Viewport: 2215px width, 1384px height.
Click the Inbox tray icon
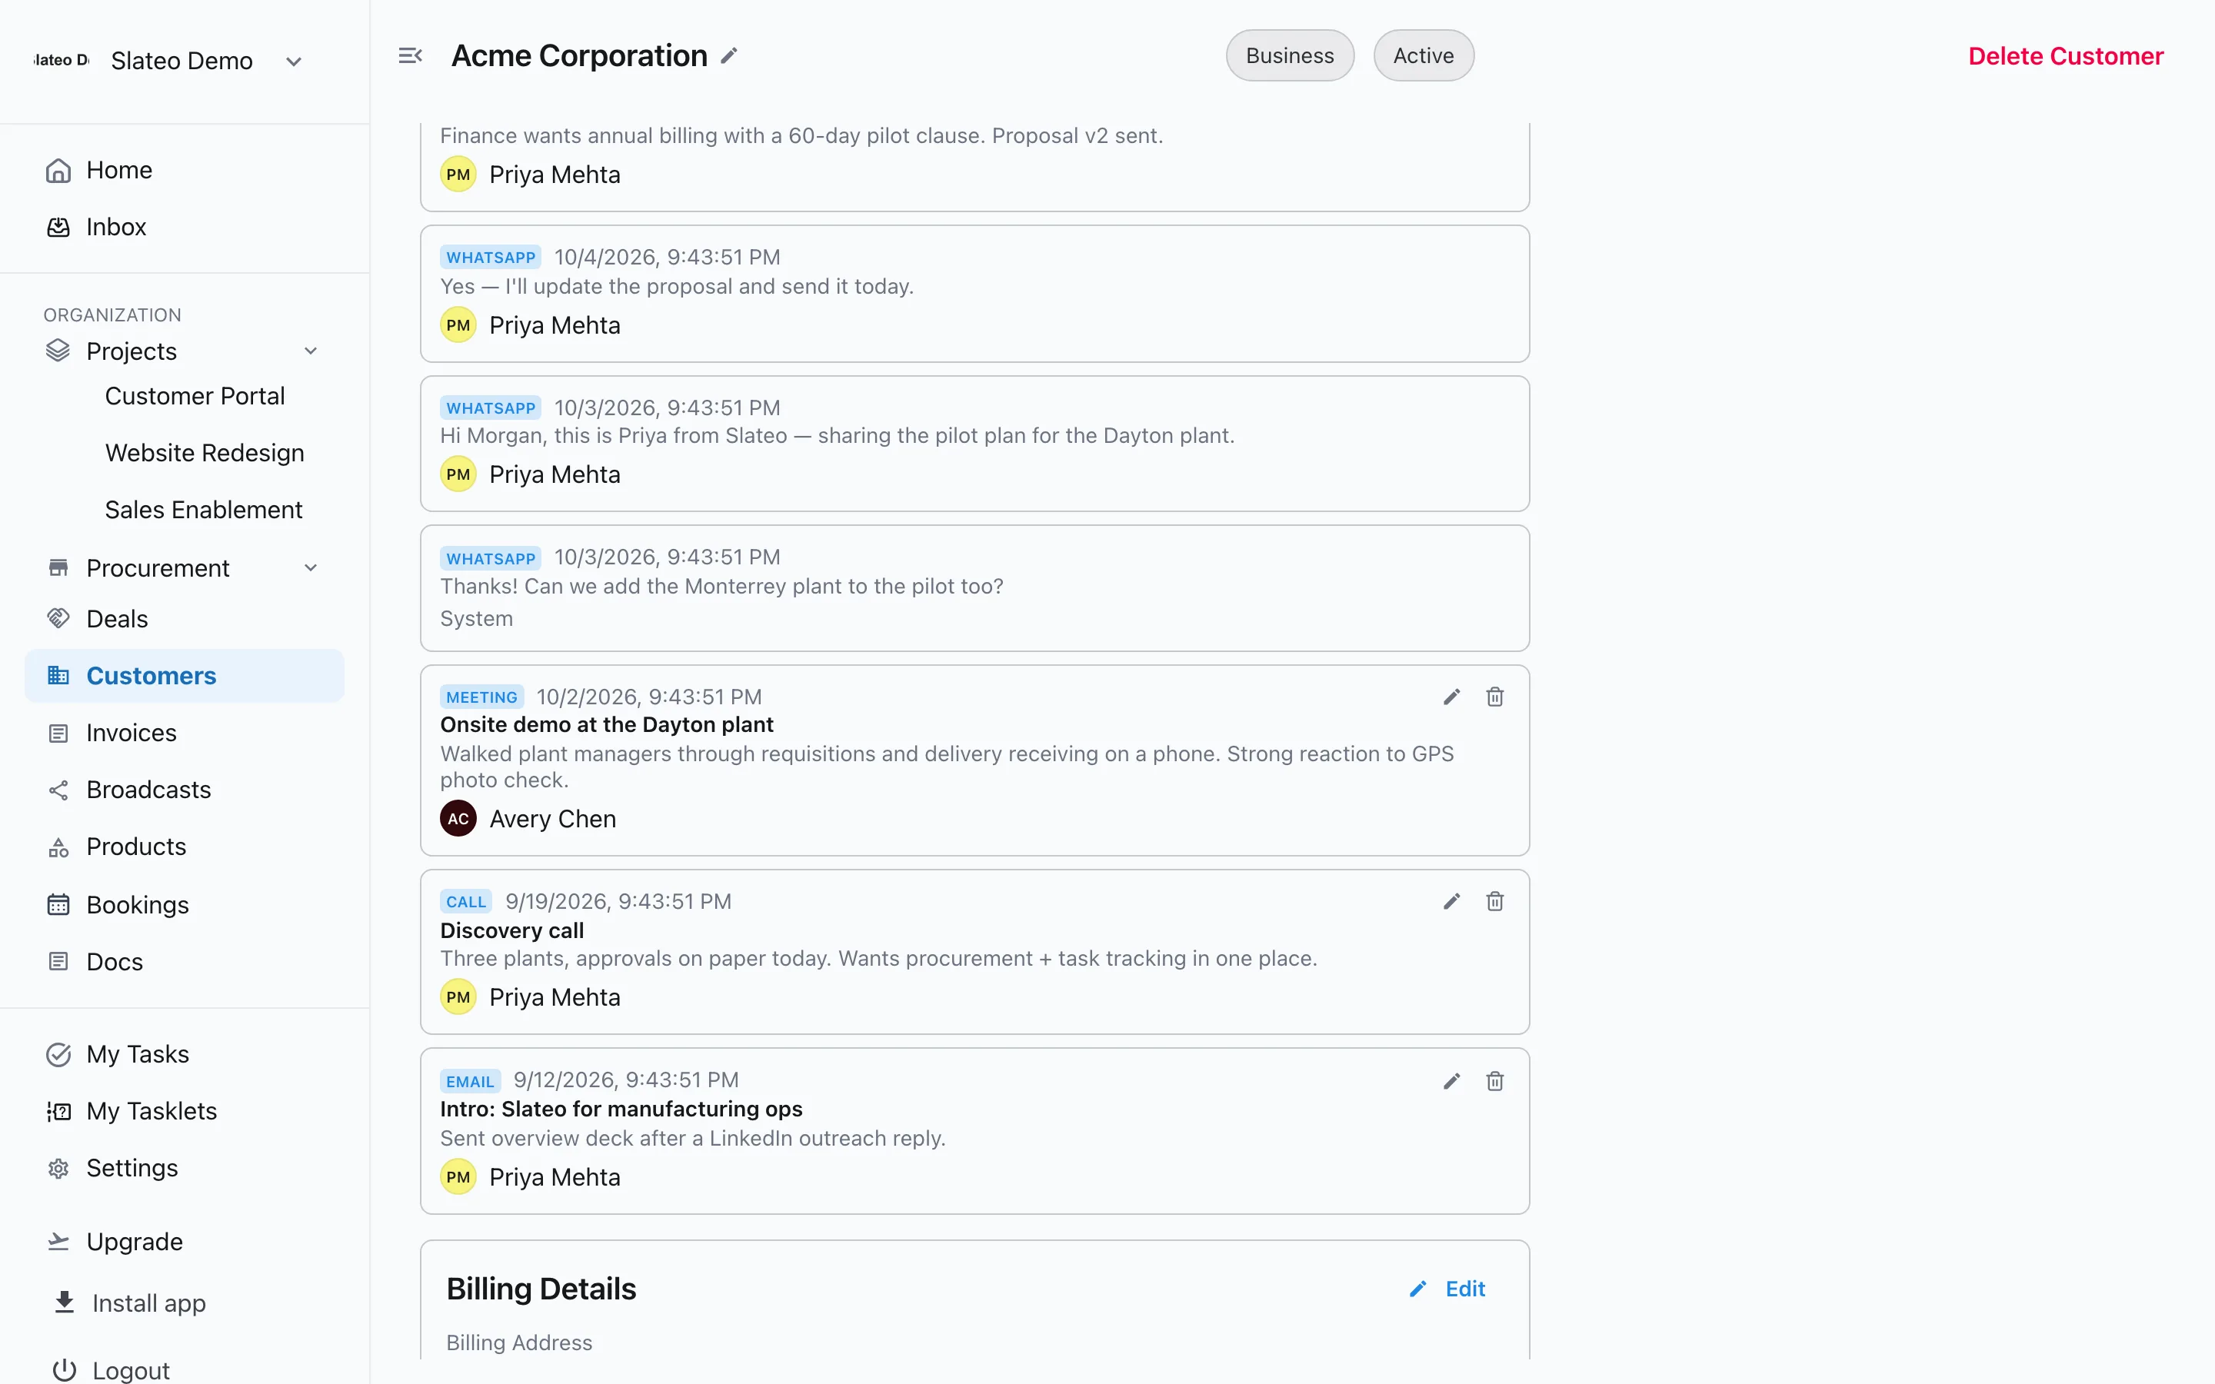tap(58, 227)
